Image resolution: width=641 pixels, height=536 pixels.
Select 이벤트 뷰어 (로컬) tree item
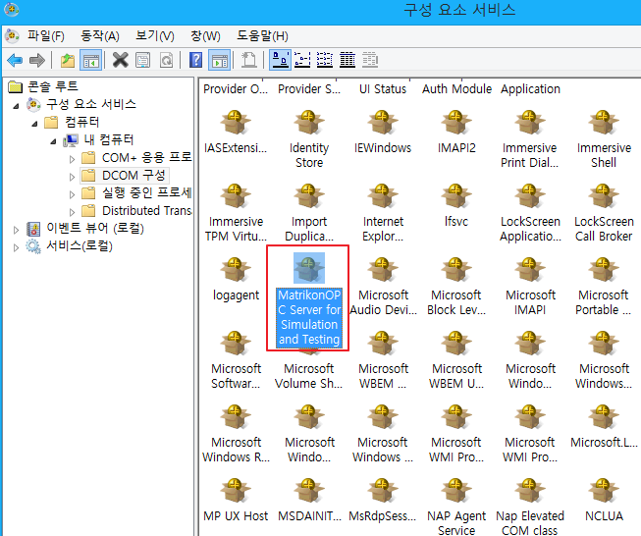(95, 228)
